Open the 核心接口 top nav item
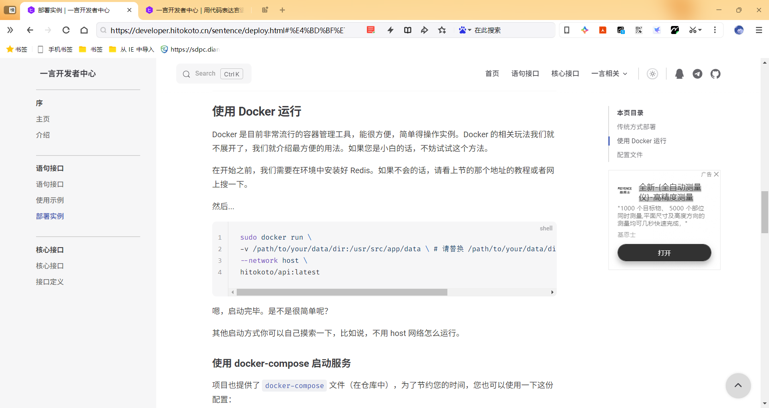This screenshot has width=769, height=408. coord(565,74)
